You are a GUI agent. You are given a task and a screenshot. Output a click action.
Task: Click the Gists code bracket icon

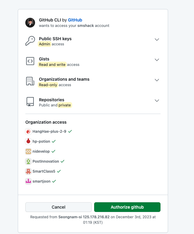[30, 61]
